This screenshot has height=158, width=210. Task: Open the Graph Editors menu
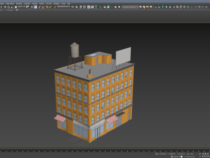point(10,4)
